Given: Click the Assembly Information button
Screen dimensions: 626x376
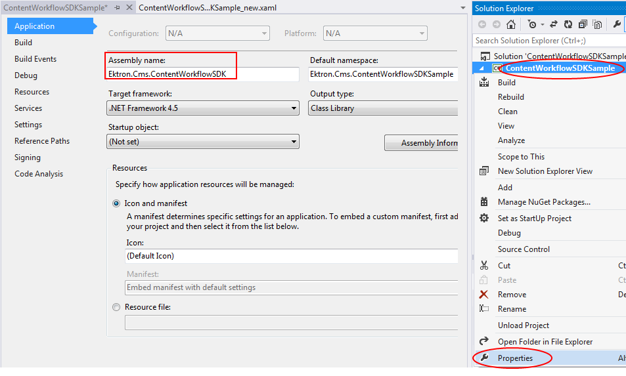Looking at the screenshot, I should 421,143.
